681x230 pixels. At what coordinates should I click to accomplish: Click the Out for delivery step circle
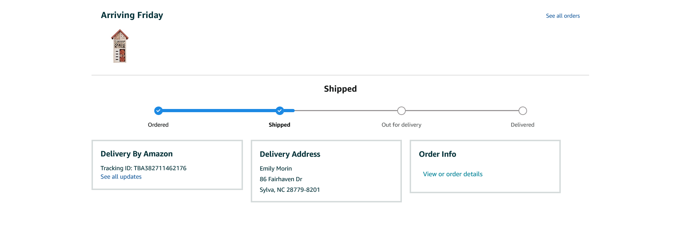coord(402,111)
